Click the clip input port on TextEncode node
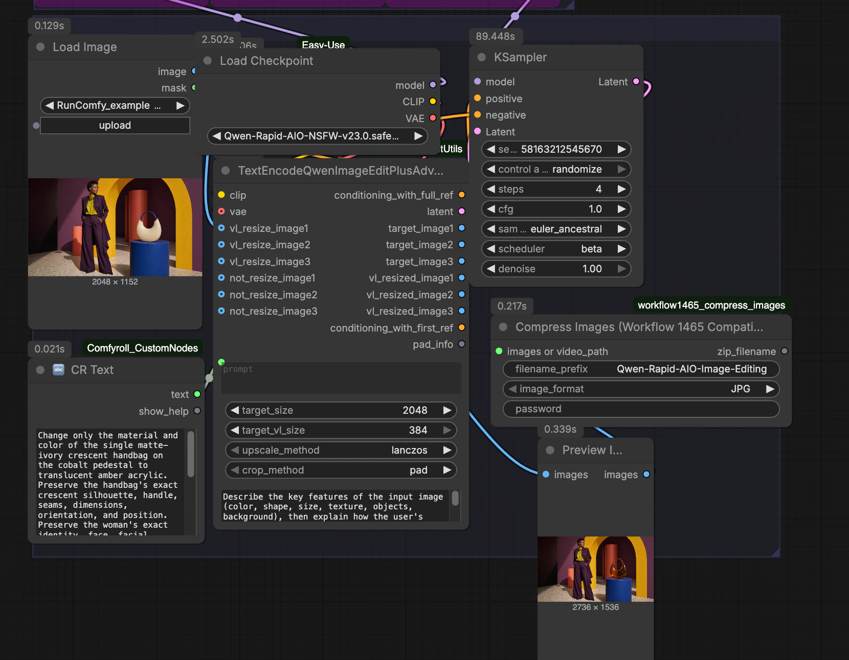This screenshot has width=849, height=660. (x=221, y=195)
